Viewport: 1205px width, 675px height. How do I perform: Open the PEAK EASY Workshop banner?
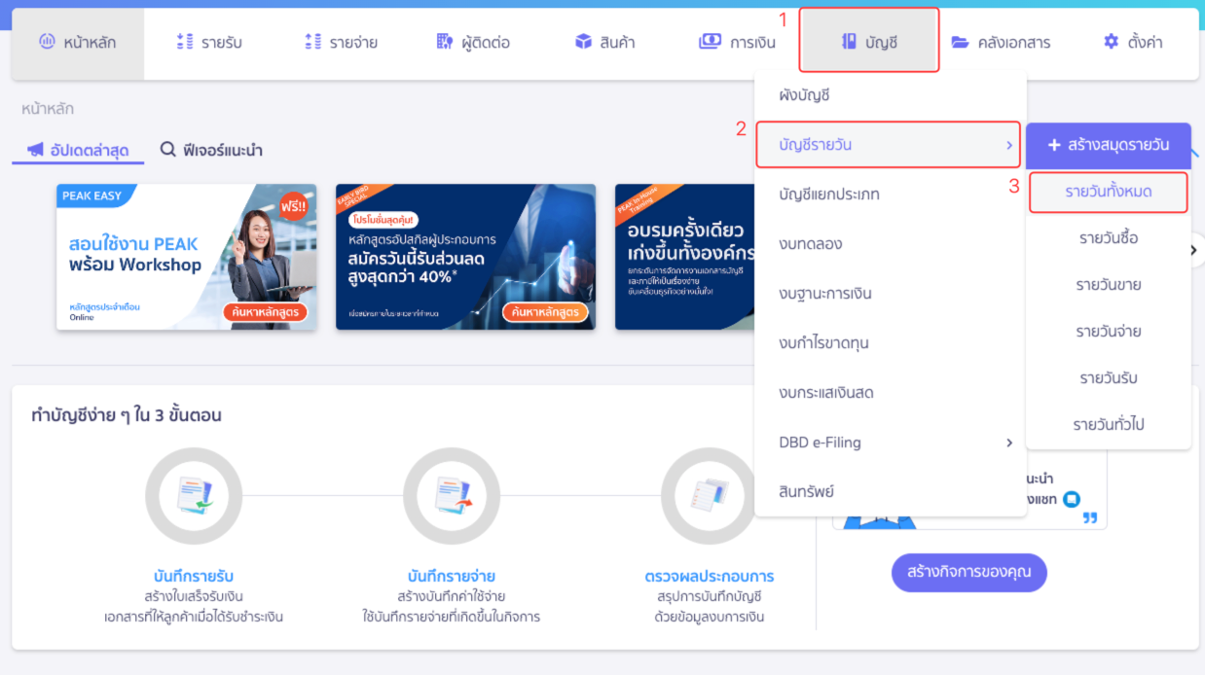pyautogui.click(x=186, y=257)
